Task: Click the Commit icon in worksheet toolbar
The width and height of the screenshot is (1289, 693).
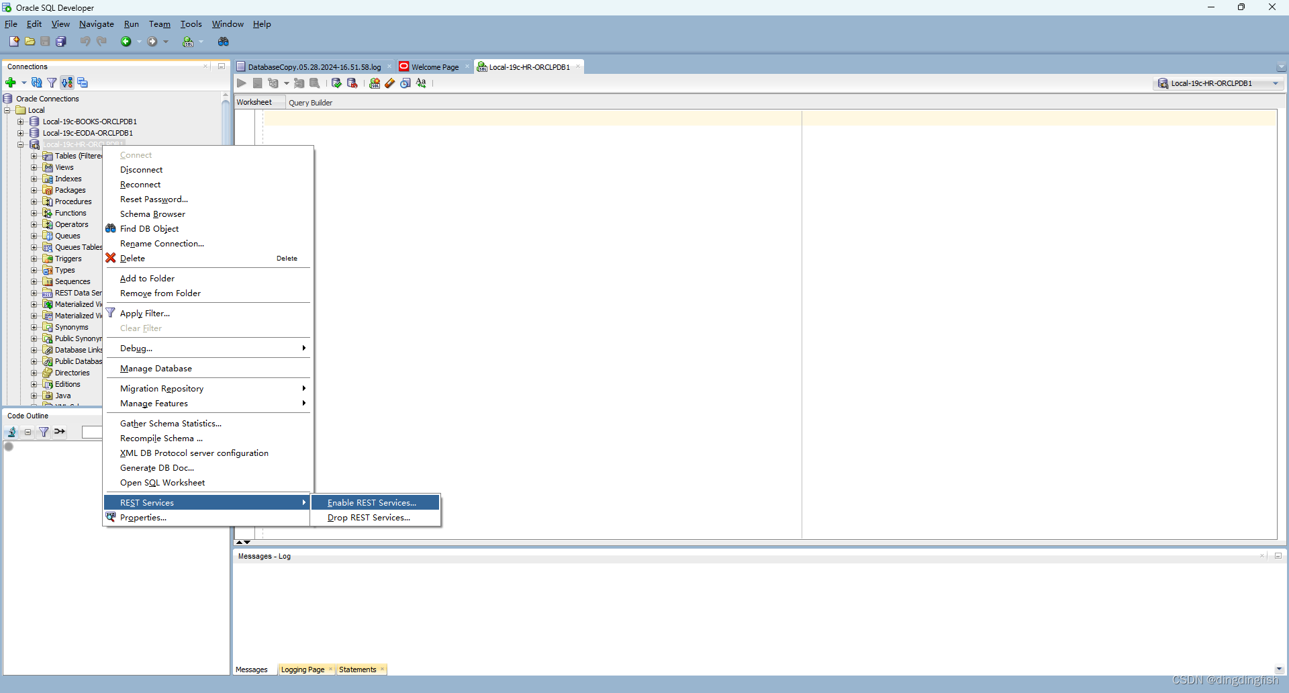Action: coord(336,83)
